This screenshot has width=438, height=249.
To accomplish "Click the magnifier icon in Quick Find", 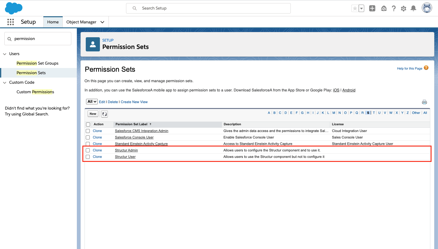I will click(9, 39).
